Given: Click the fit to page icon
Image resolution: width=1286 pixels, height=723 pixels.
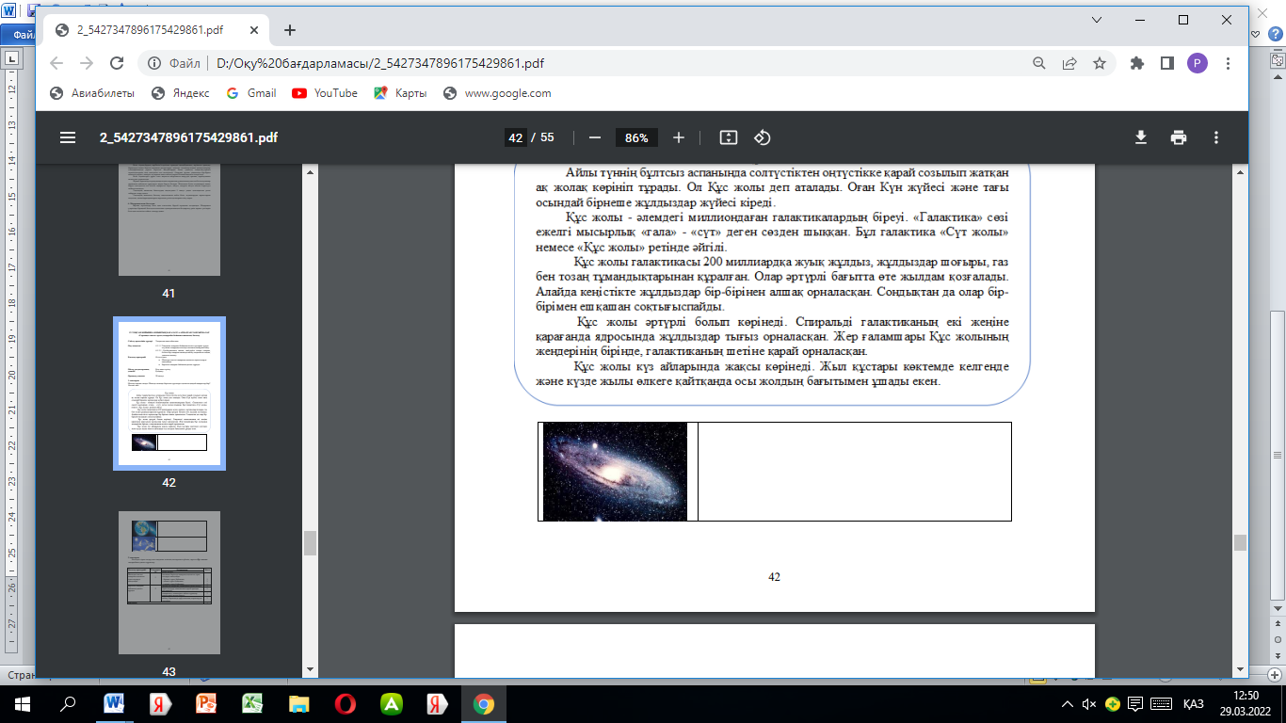Looking at the screenshot, I should tap(728, 137).
